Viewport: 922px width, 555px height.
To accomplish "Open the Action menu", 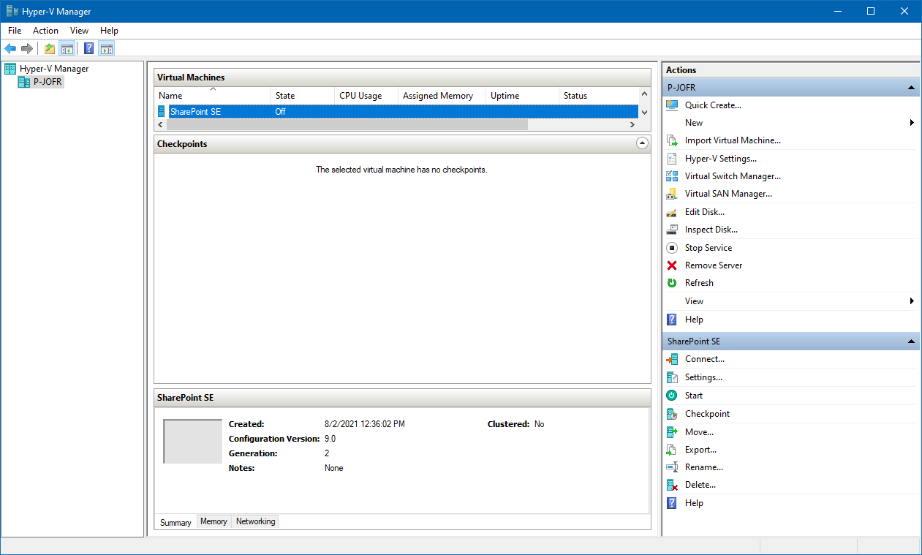I will [45, 31].
